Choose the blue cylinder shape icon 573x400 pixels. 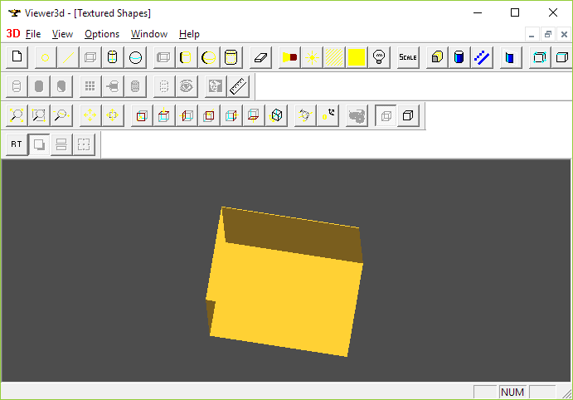tap(459, 57)
